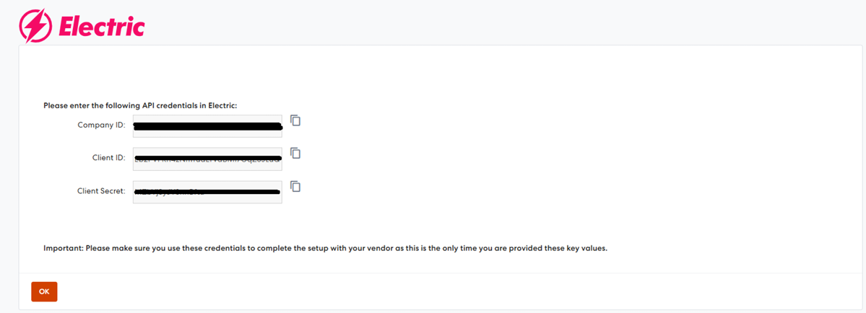
Task: Copy the Company ID value
Action: click(x=295, y=120)
